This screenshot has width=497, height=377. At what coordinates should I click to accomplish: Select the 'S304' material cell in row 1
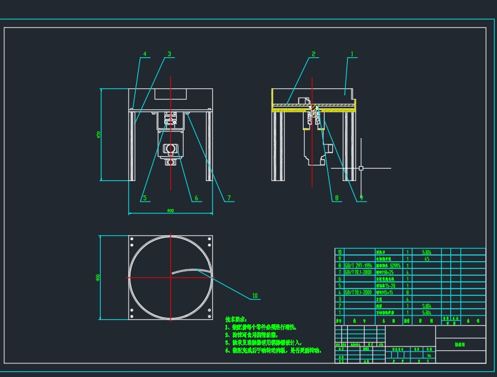click(x=427, y=313)
